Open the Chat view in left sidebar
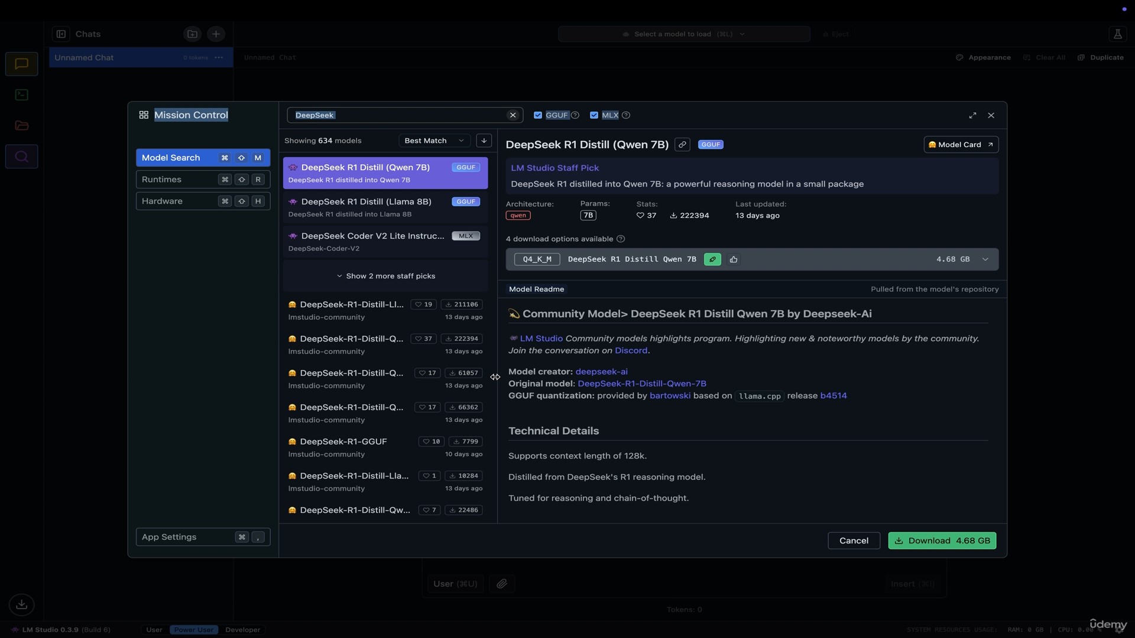 click(x=22, y=64)
